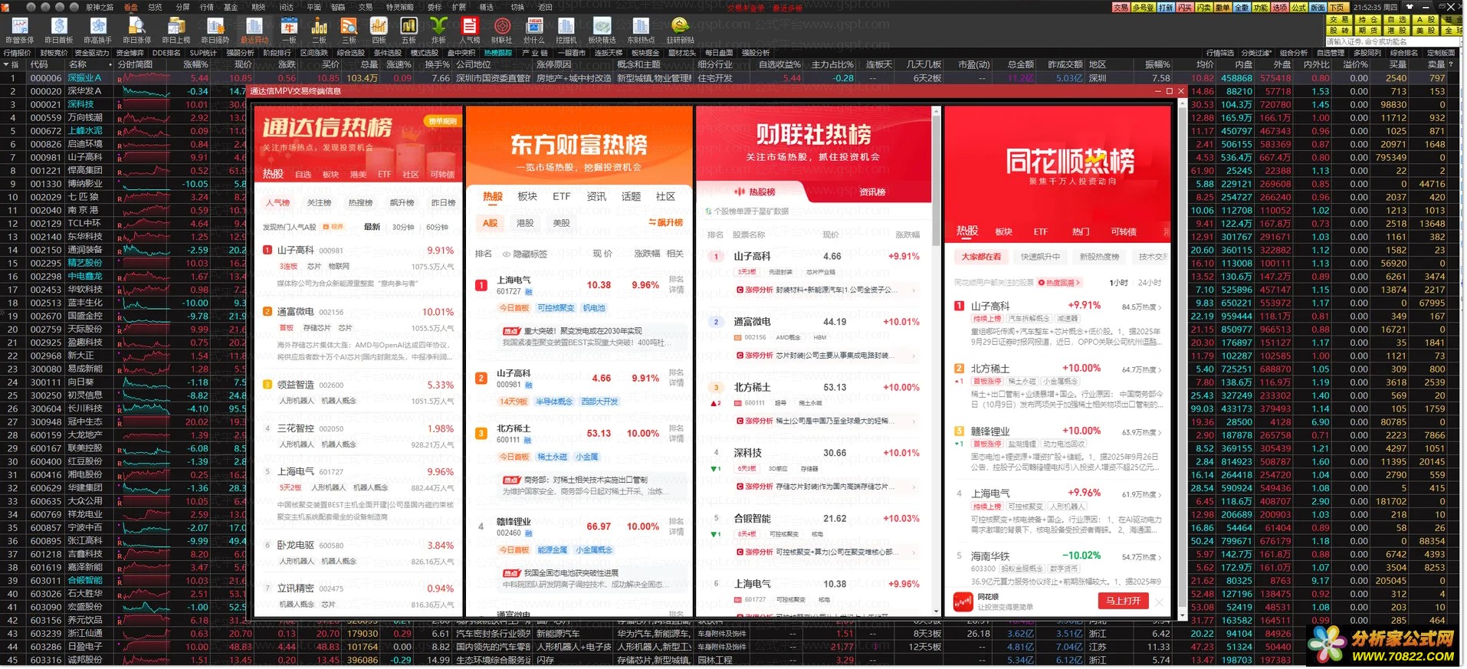Open the 板块精选 toolbar icon
This screenshot has width=1467, height=669.
602,30
